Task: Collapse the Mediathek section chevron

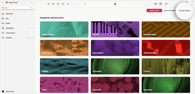Action: pos(32,28)
